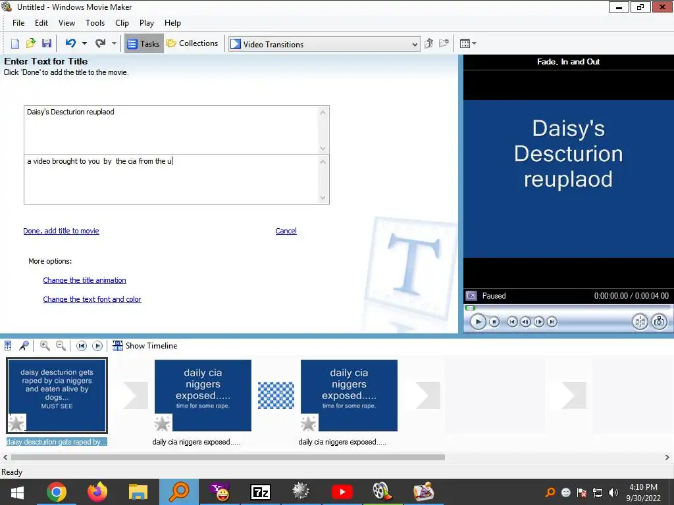The image size is (674, 505).
Task: Create a new collection folder
Action: click(444, 43)
